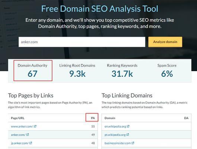Open the www.anker.com/ page link
This screenshot has height=149, width=197.
tap(22, 126)
